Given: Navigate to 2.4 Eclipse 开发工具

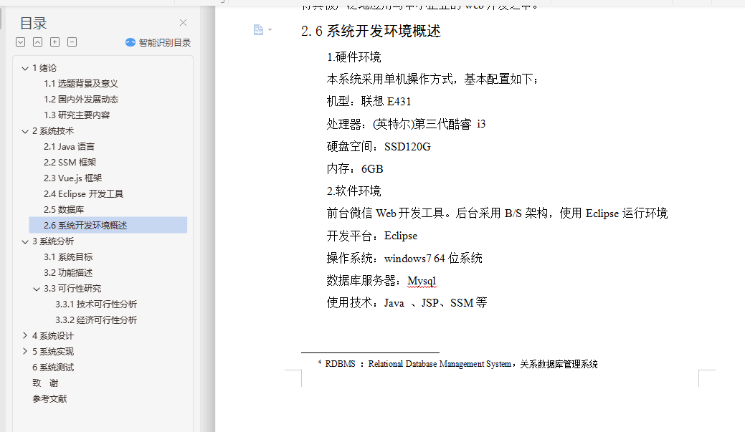Looking at the screenshot, I should coord(83,193).
